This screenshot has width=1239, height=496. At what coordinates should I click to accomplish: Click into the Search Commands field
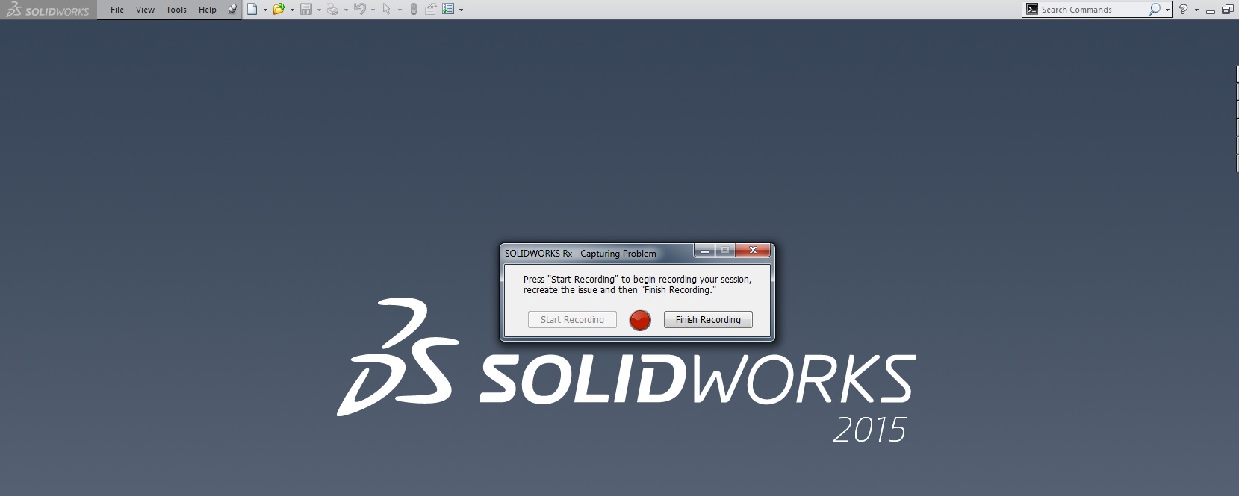tap(1090, 10)
